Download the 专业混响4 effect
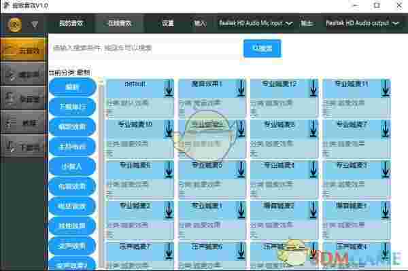This screenshot has width=408, height=271. point(313,169)
